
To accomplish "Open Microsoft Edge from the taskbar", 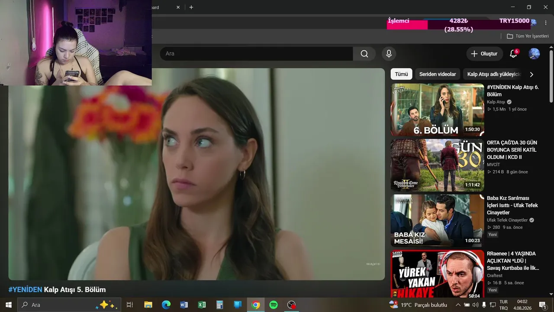I will 166,305.
